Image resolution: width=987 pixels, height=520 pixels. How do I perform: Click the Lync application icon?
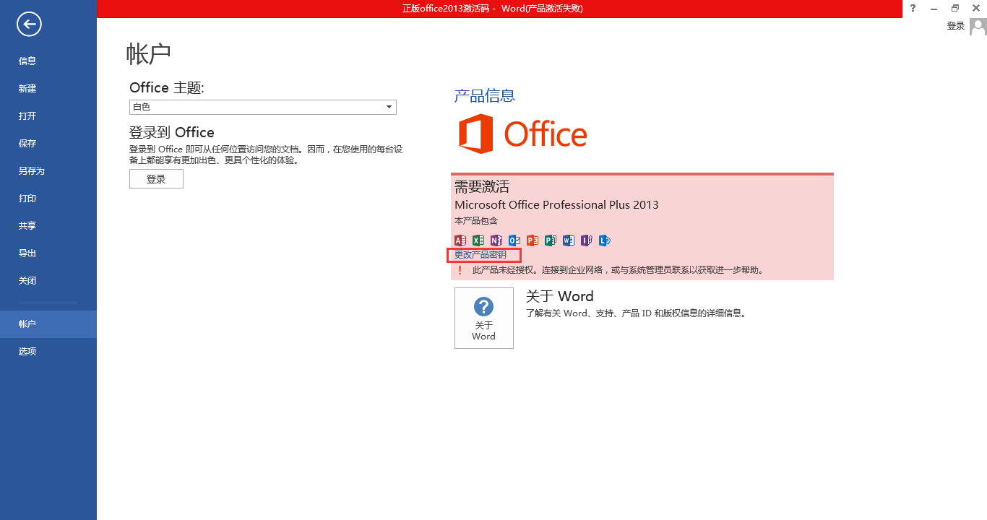(x=604, y=240)
